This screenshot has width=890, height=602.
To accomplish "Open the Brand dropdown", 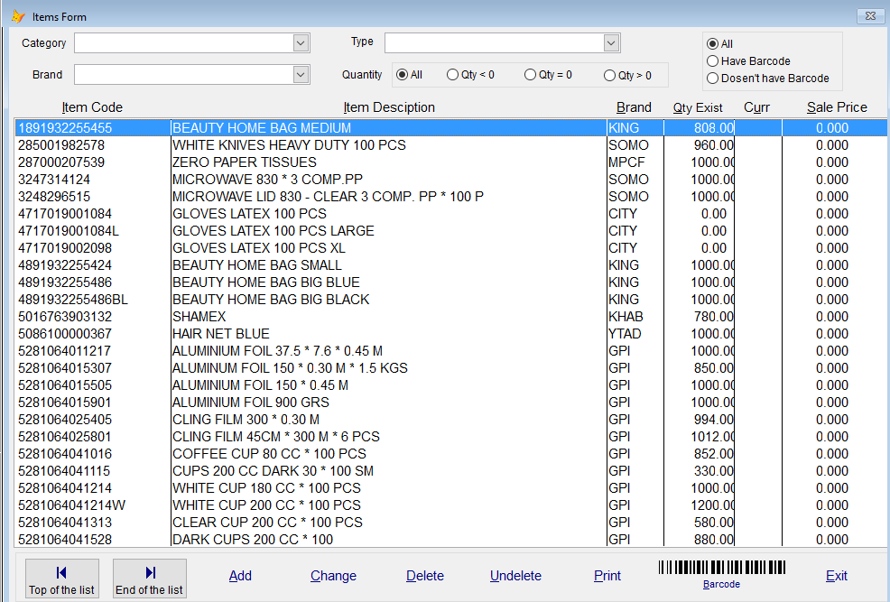I will [301, 74].
